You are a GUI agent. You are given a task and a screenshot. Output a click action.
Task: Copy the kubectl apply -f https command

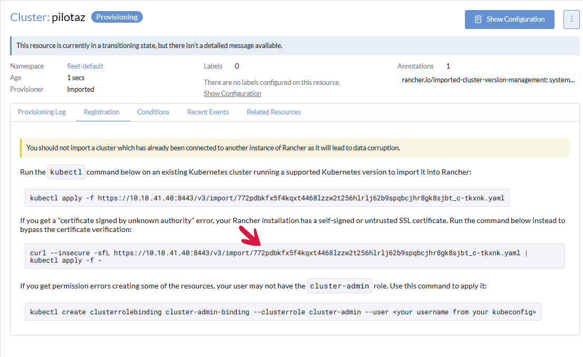pyautogui.click(x=267, y=198)
